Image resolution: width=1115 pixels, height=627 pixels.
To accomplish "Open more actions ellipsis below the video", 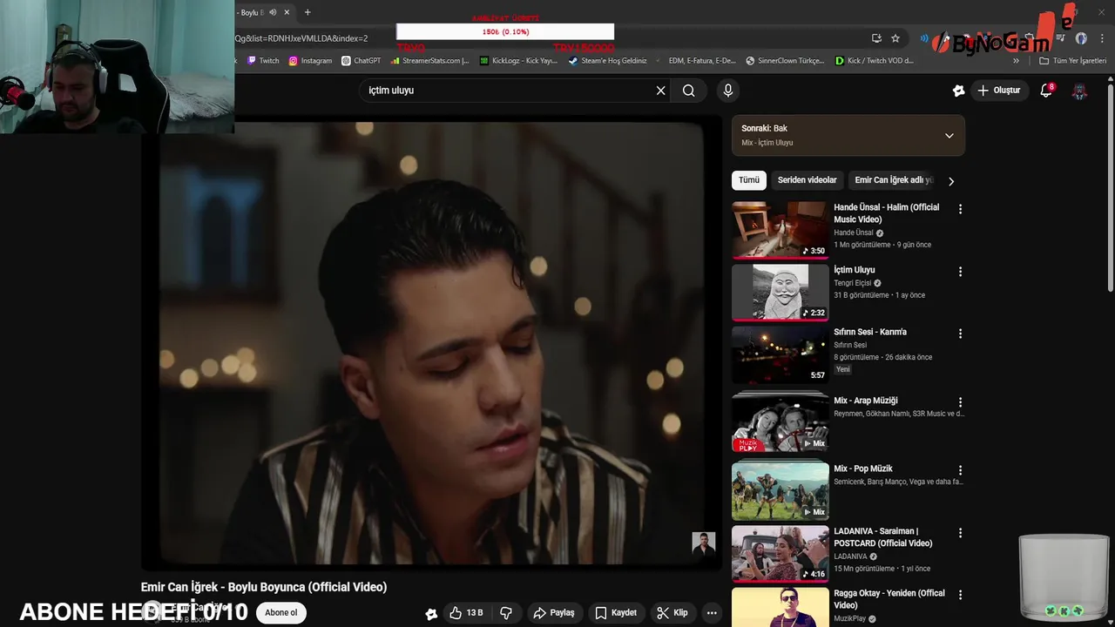I will (x=712, y=613).
